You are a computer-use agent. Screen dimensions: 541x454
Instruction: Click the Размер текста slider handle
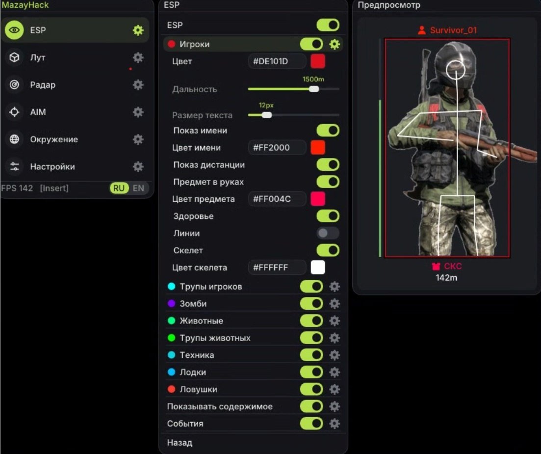[267, 115]
